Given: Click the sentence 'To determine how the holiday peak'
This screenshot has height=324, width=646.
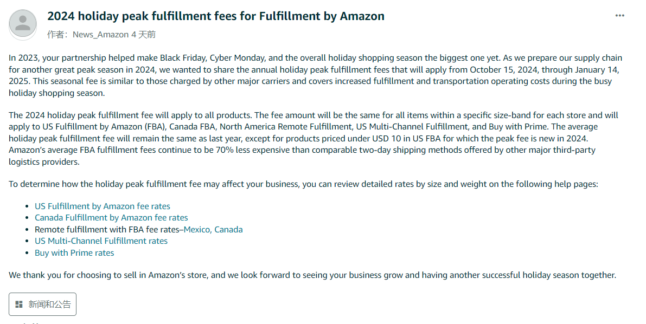Looking at the screenshot, I should pyautogui.click(x=303, y=184).
